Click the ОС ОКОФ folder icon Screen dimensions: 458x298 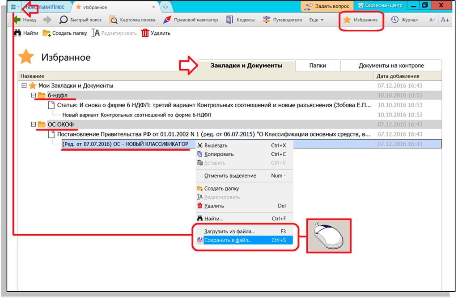(42, 124)
